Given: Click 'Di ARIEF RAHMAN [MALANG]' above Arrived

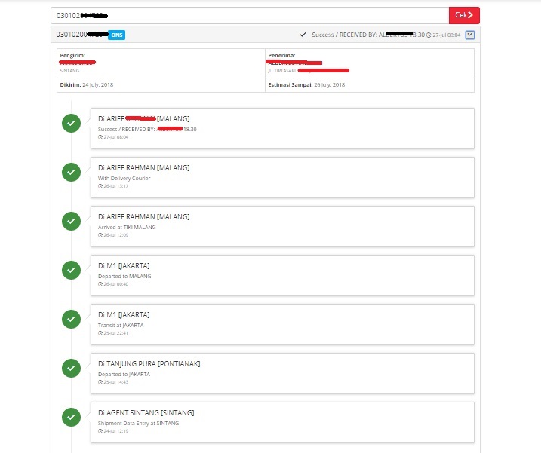Looking at the screenshot, I should 144,217.
